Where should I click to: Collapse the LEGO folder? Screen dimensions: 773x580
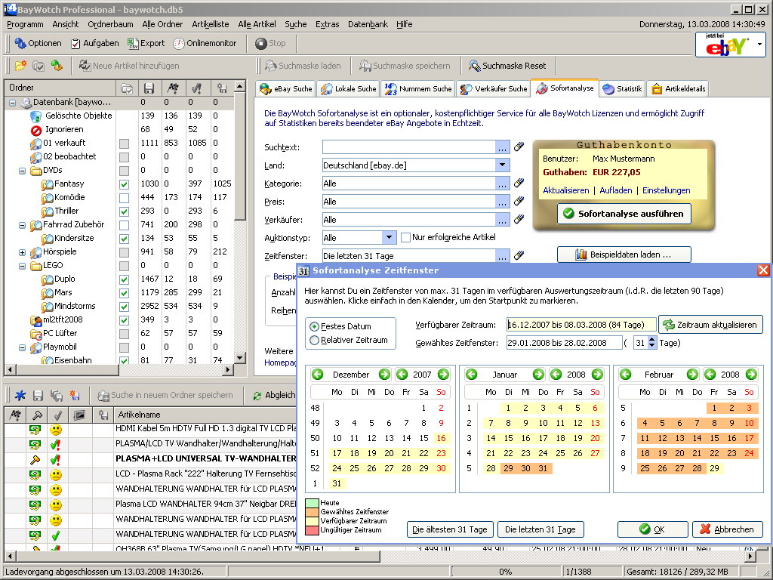[22, 266]
